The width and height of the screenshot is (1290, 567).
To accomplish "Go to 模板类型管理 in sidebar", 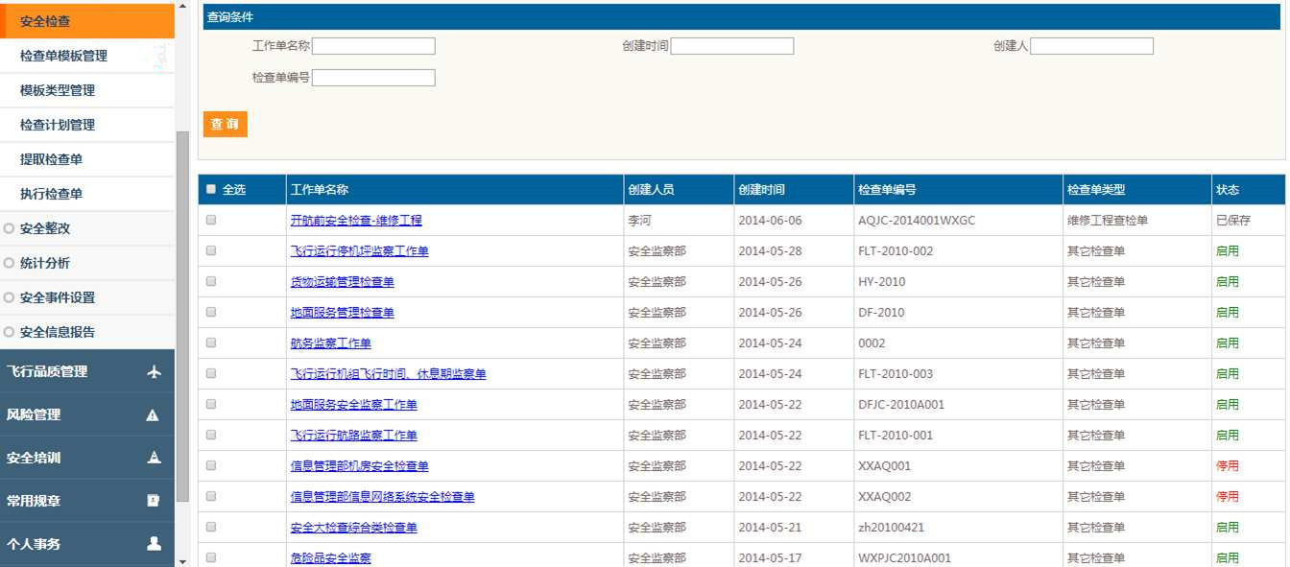I will (x=87, y=90).
